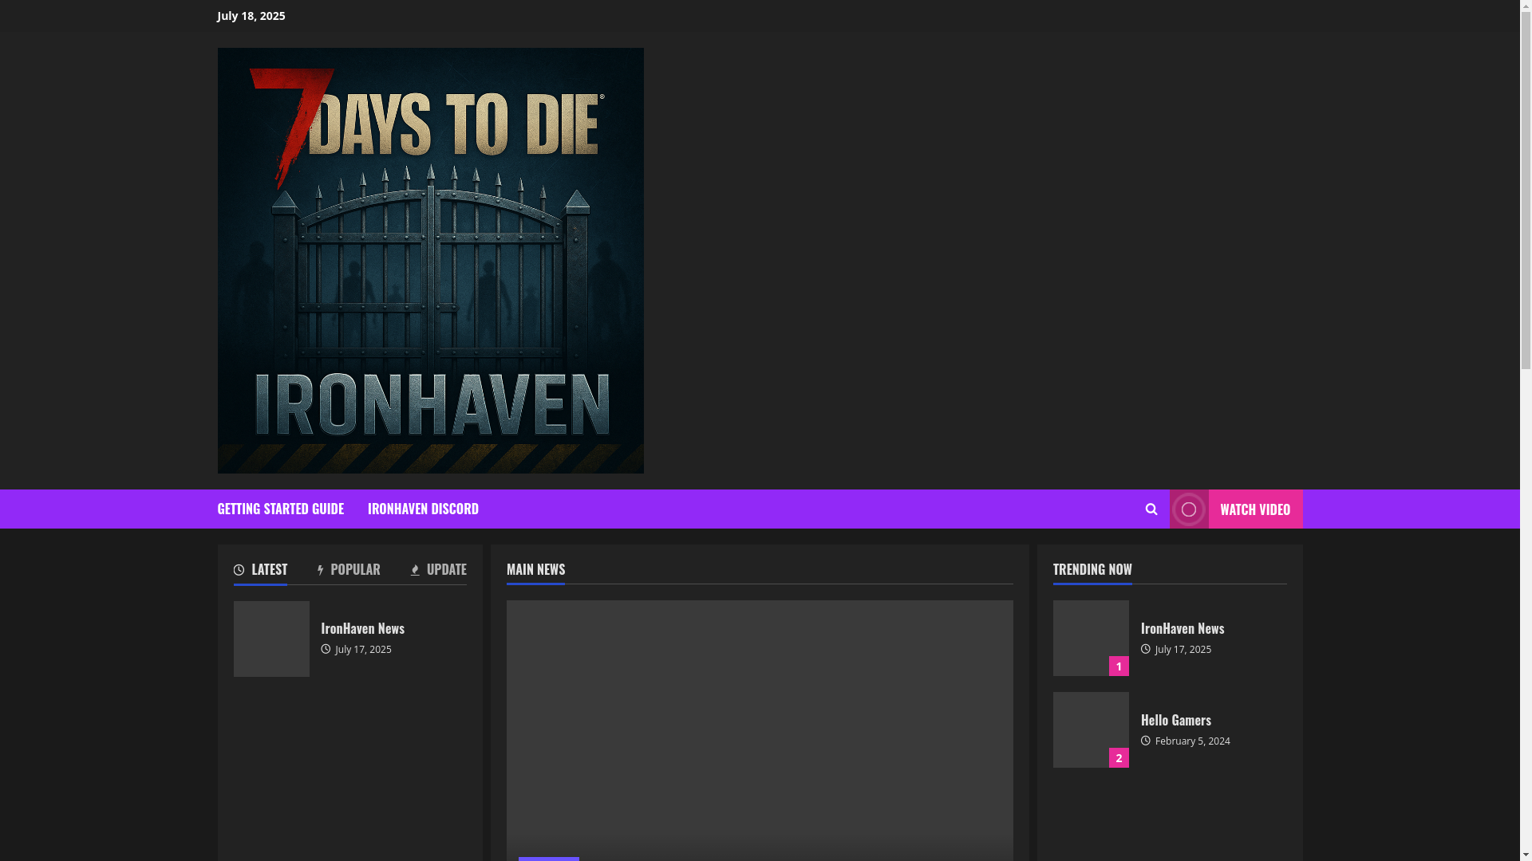1532x861 pixels.
Task: Click trending thumbnail numbered 2
Action: click(x=1091, y=729)
